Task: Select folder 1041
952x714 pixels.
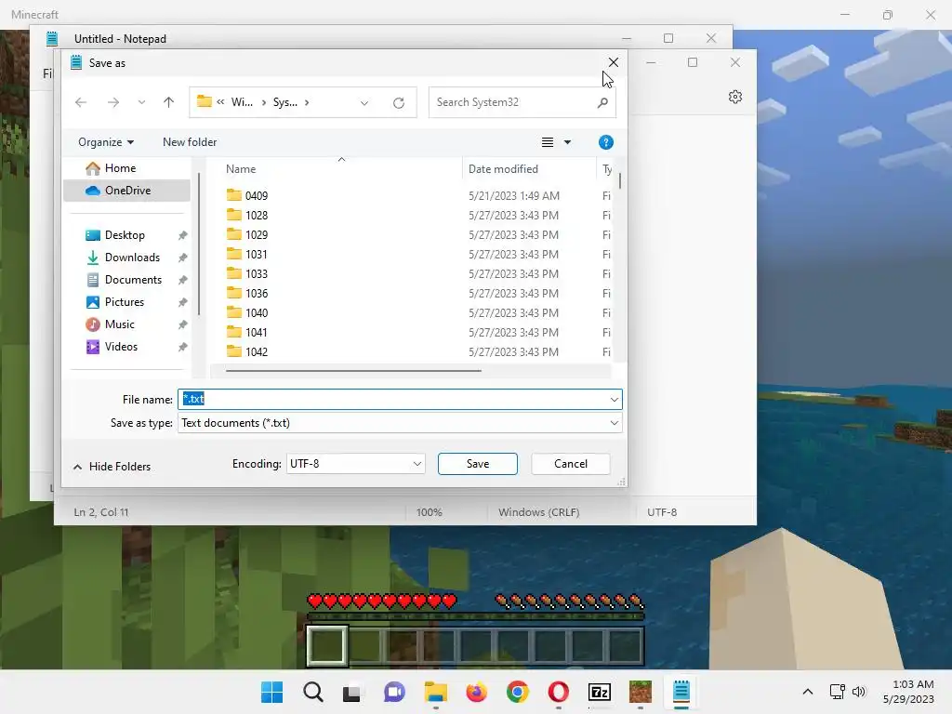Action: pos(247,332)
